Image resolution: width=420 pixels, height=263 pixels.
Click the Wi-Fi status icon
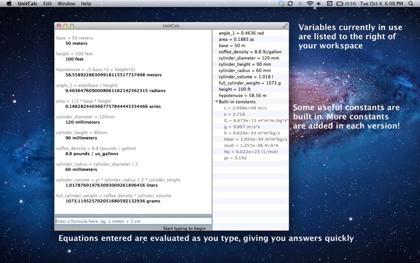(x=310, y=4)
